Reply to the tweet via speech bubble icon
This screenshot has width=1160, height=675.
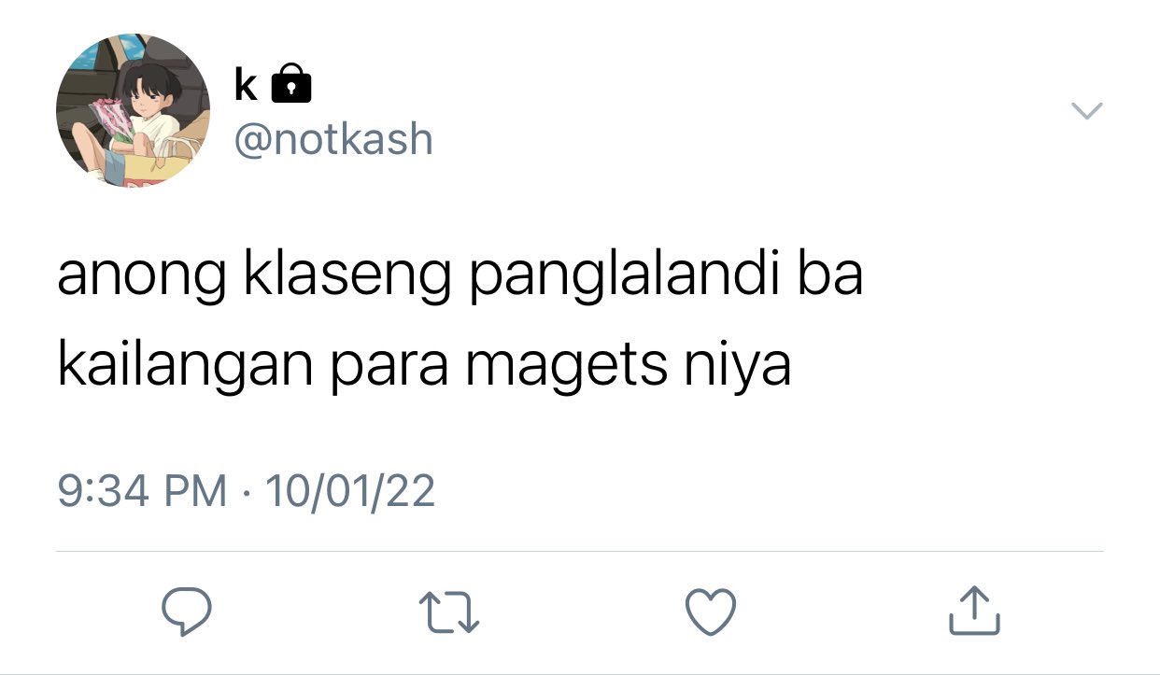point(187,612)
